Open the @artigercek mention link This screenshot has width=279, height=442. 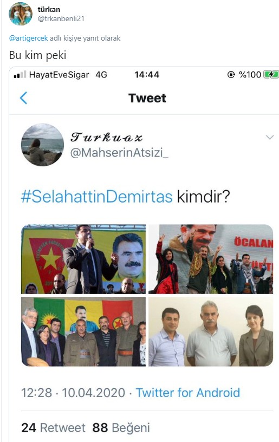coord(29,38)
